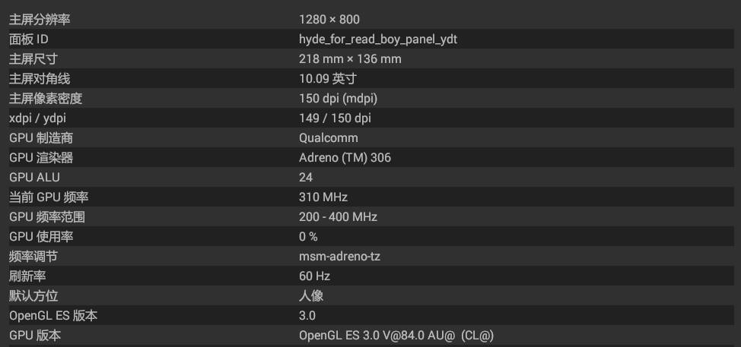Tap the msm-adreno-tz value

tap(339, 256)
